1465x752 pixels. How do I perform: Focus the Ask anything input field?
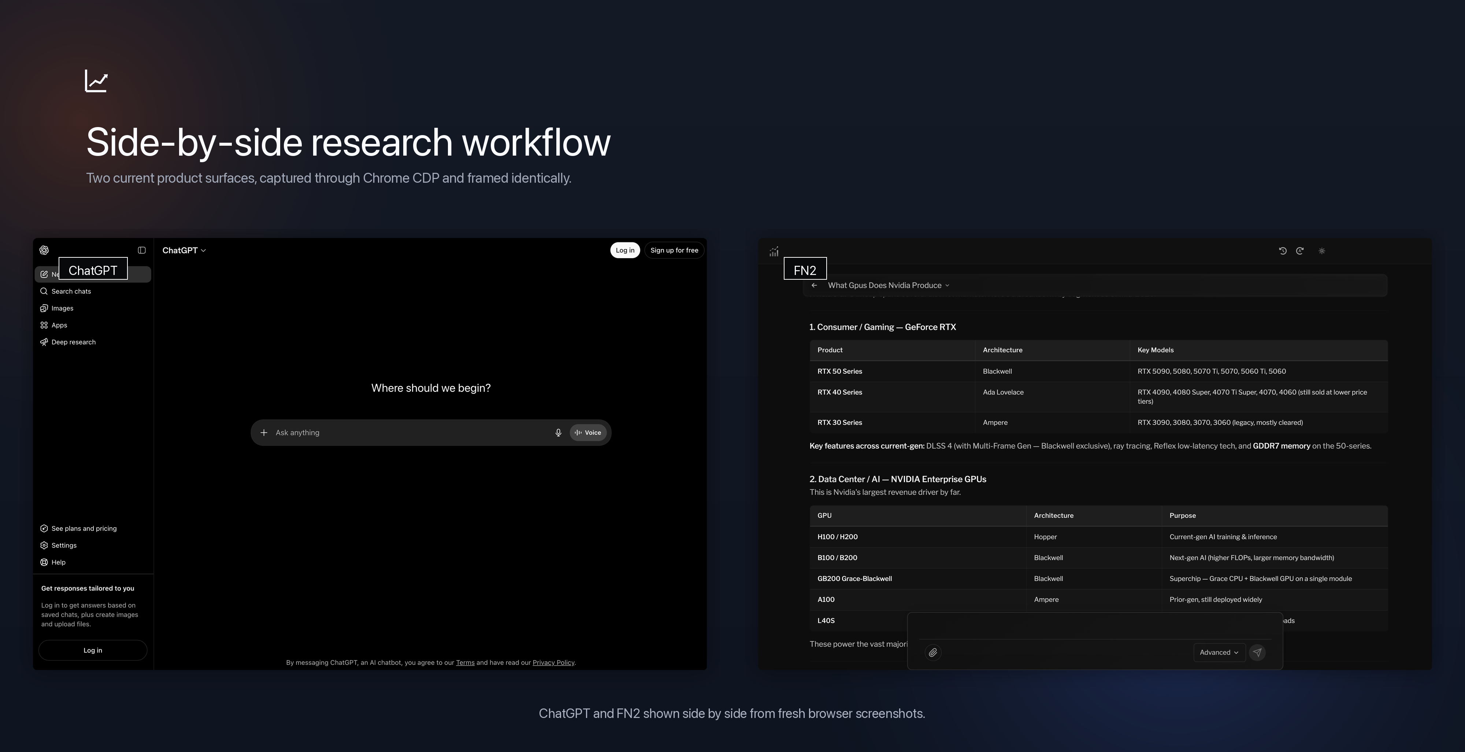click(411, 432)
